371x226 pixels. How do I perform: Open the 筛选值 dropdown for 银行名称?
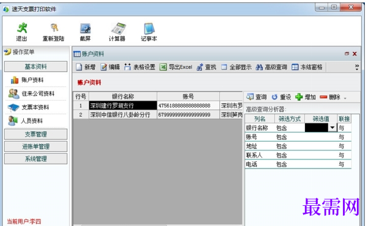tap(332, 128)
